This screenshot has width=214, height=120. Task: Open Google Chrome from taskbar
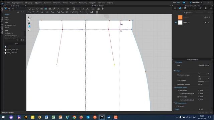74,117
